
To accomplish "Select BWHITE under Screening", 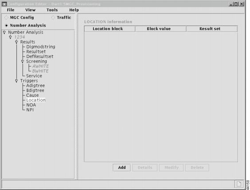I will [x=40, y=71].
